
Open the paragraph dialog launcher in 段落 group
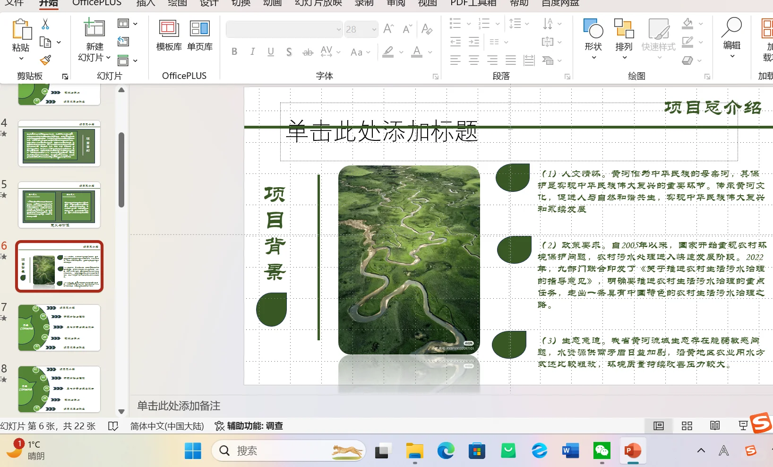[567, 77]
